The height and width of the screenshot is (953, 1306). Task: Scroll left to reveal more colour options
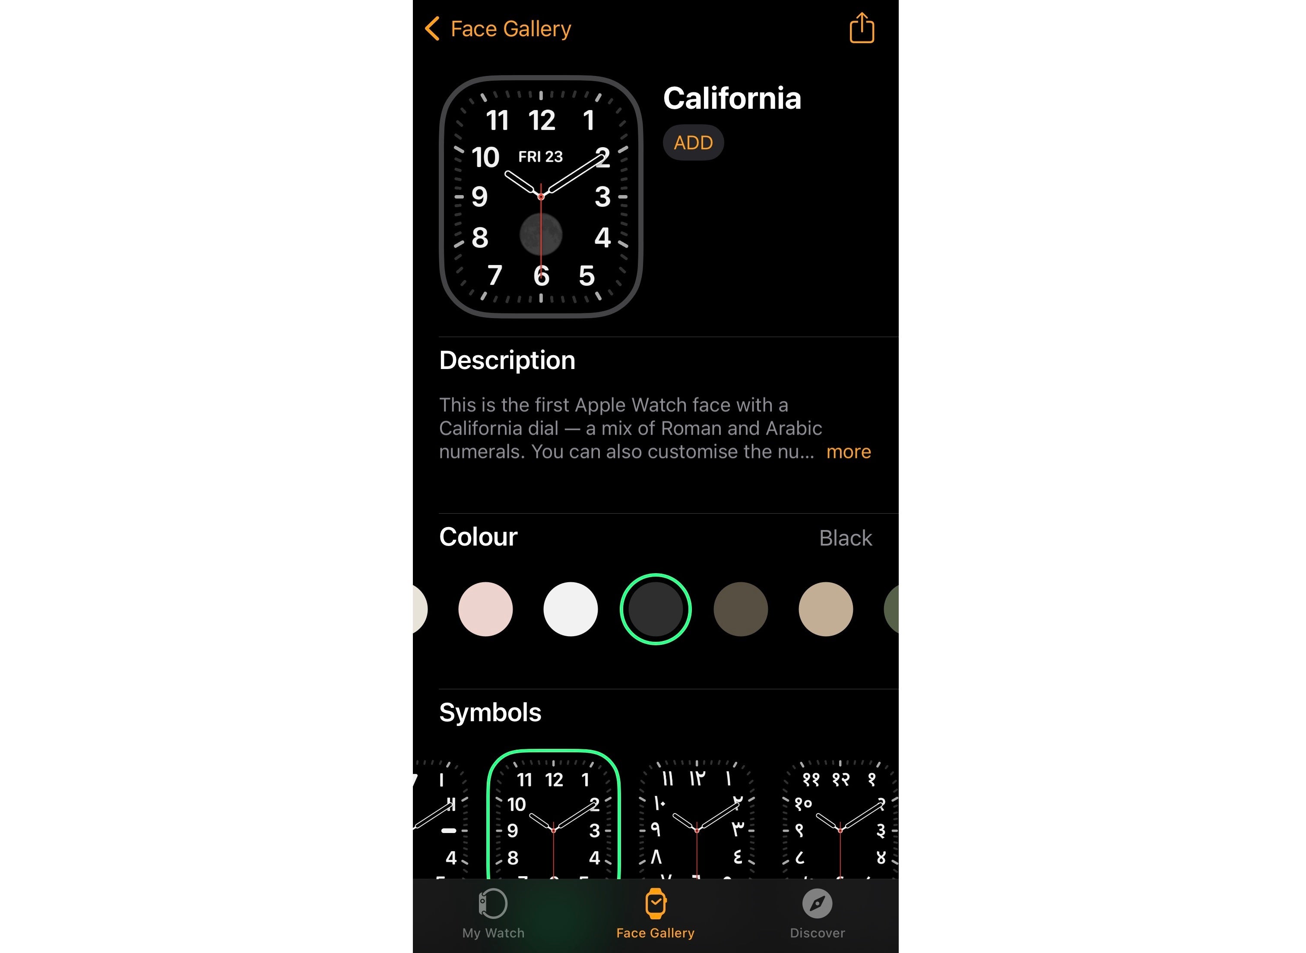(x=419, y=606)
